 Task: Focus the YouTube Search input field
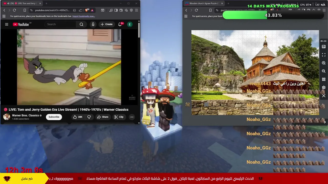(x=60, y=24)
